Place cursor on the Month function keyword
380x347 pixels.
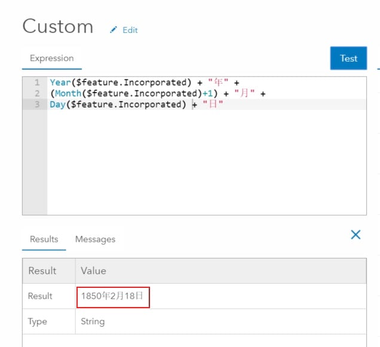pyautogui.click(x=67, y=94)
